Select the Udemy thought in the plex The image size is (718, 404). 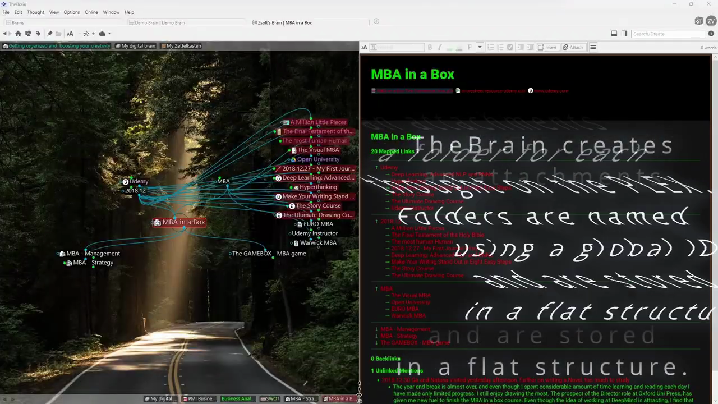136,181
